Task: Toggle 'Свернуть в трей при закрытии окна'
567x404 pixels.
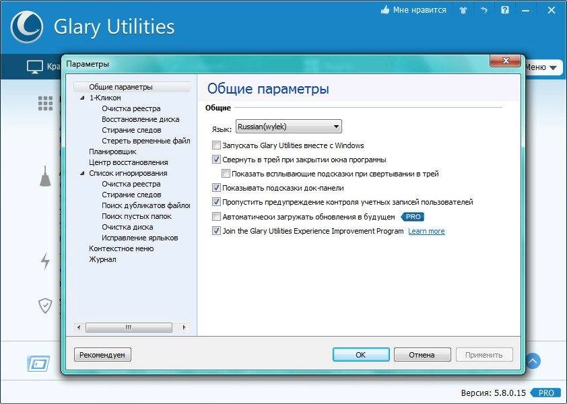Action: tap(216, 160)
